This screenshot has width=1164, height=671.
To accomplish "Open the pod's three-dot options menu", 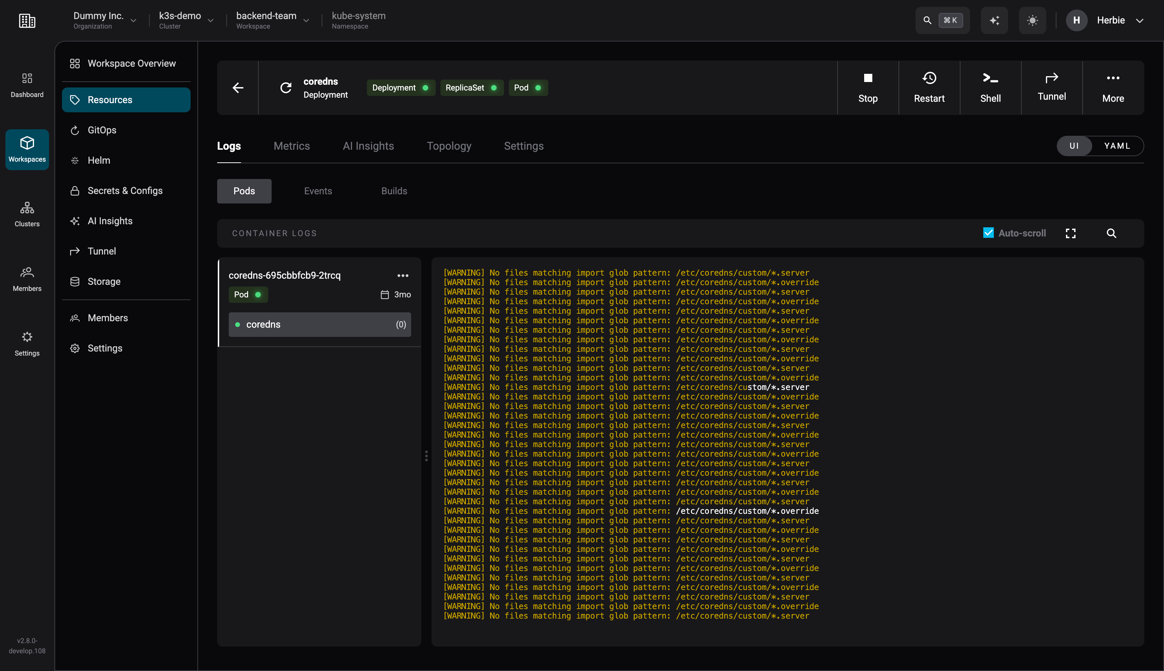I will click(402, 276).
